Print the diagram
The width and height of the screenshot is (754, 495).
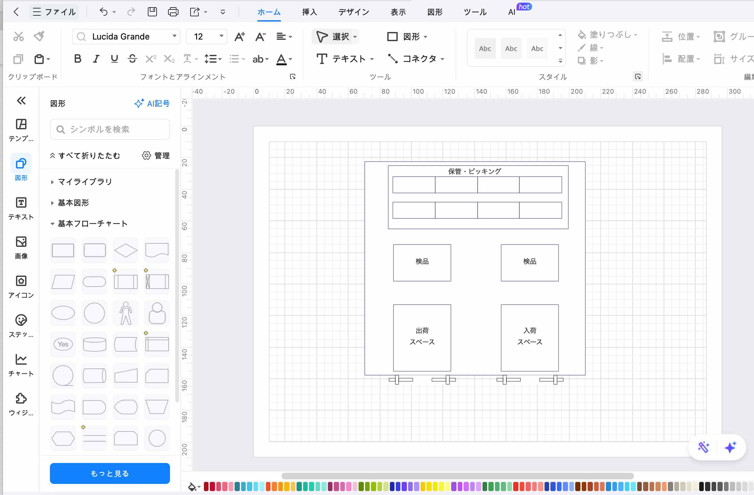click(173, 12)
